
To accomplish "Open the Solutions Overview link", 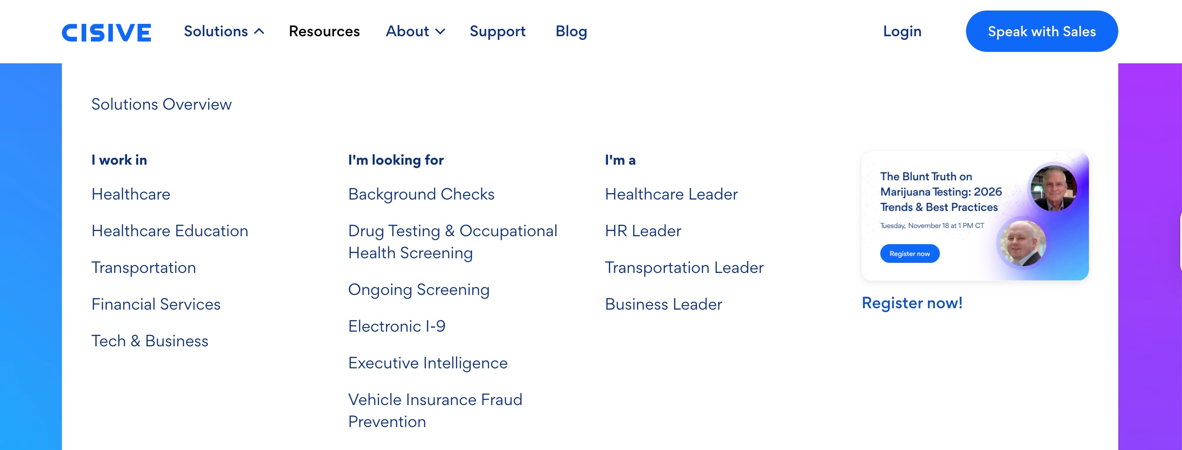I will [161, 104].
